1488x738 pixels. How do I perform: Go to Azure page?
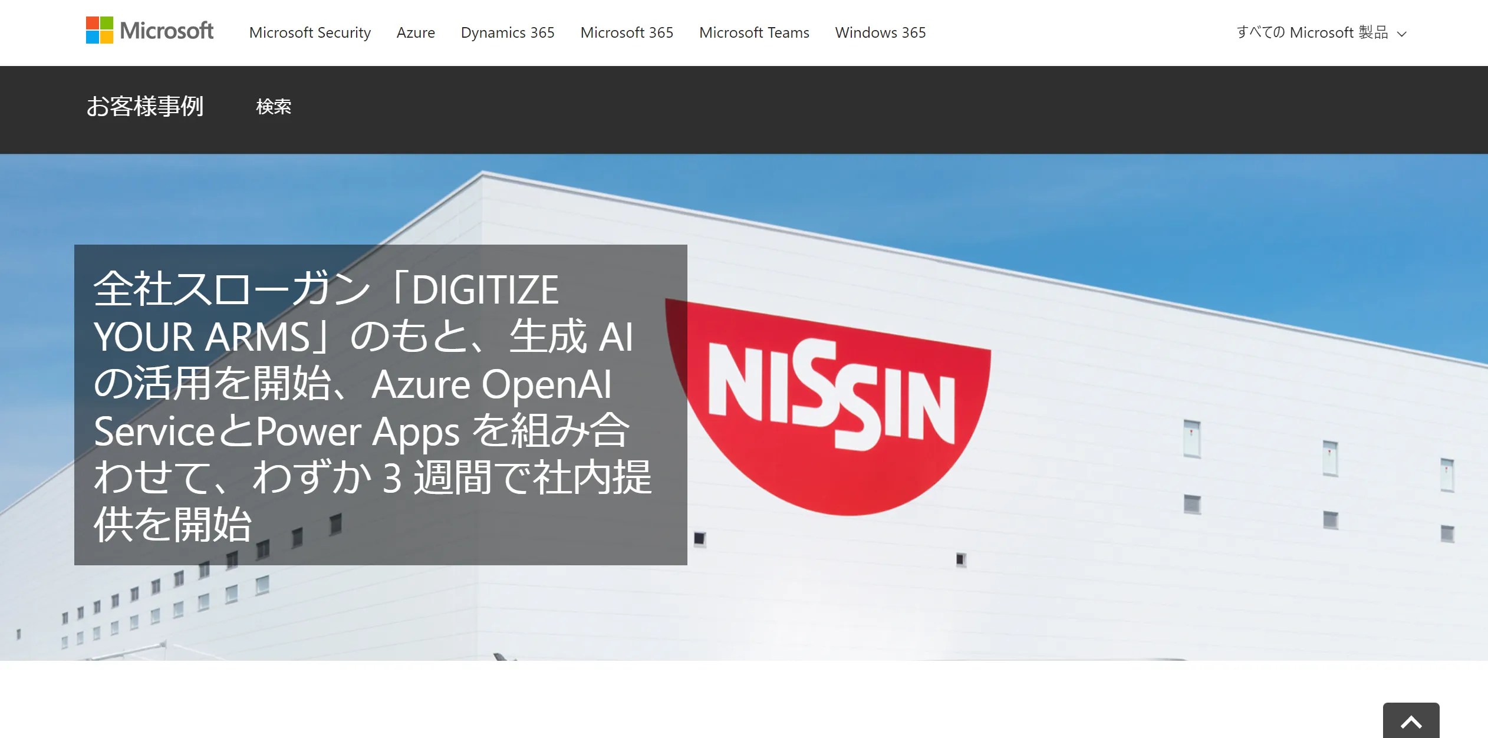coord(416,32)
